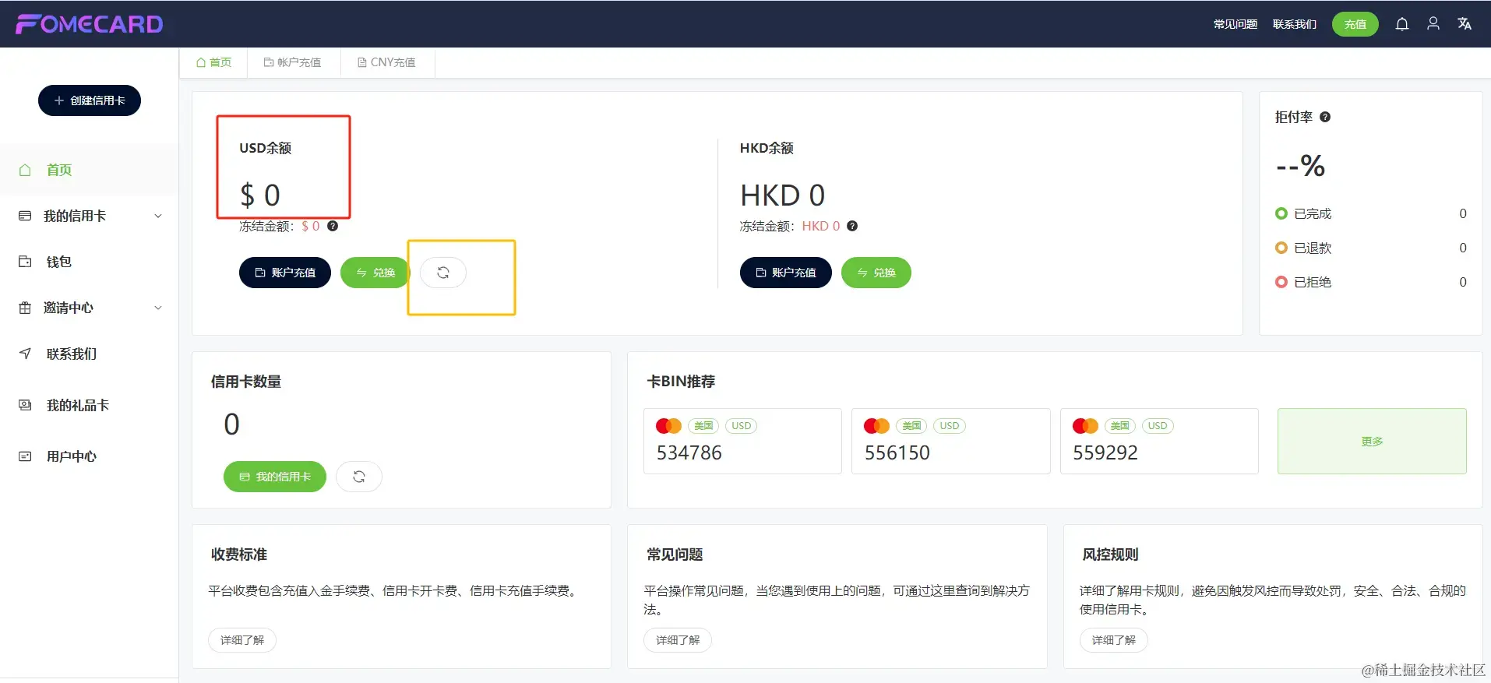The width and height of the screenshot is (1491, 683).
Task: Switch to 首页 tab
Action: [213, 62]
